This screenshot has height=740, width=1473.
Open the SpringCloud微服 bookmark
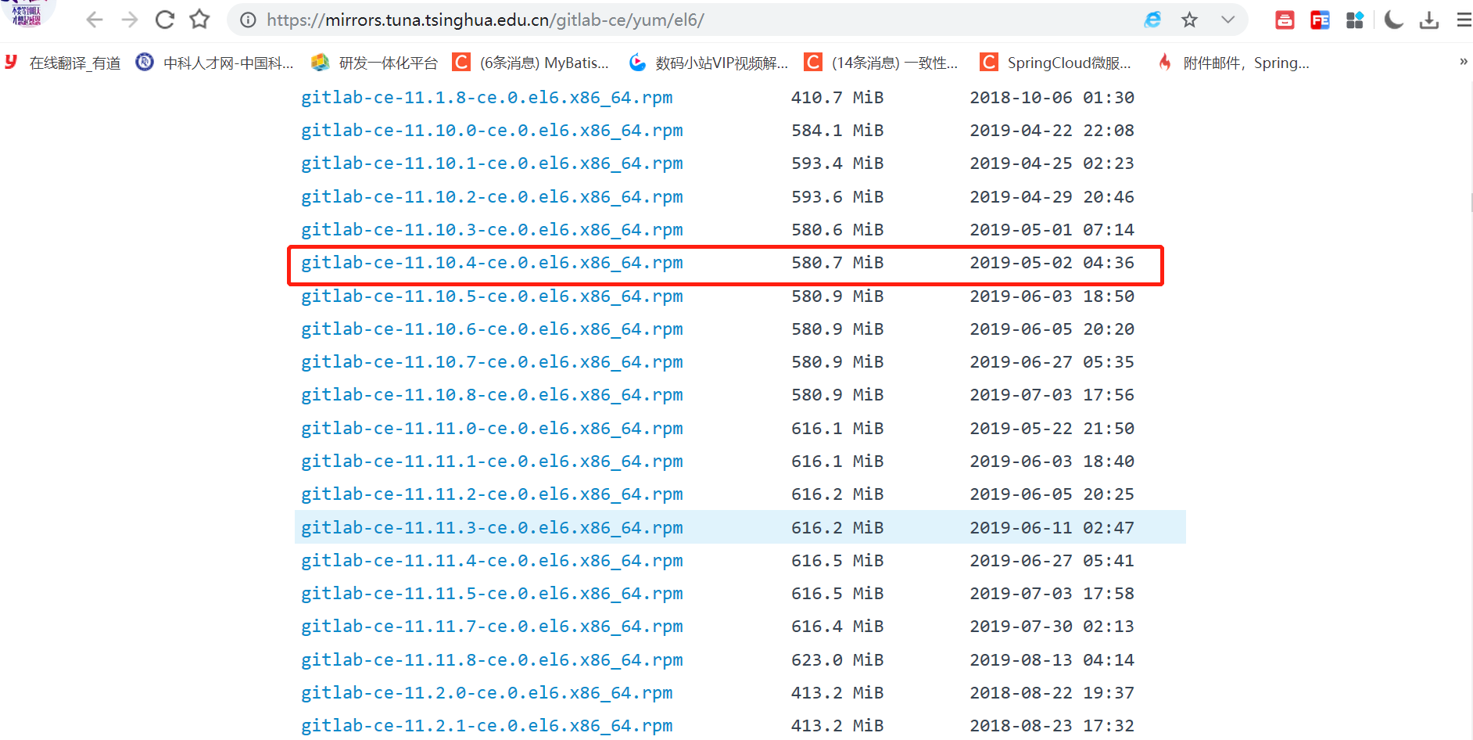1056,63
